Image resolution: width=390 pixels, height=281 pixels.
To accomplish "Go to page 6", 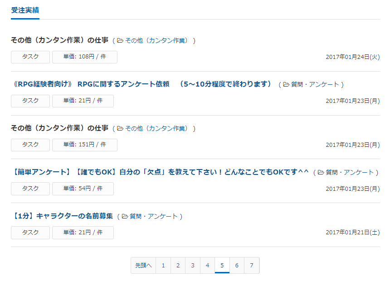I will [237, 266].
